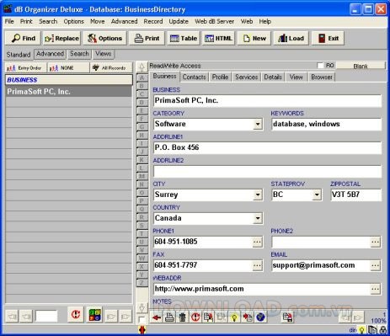Switch to the Browser tab
The width and height of the screenshot is (390, 336).
(322, 77)
